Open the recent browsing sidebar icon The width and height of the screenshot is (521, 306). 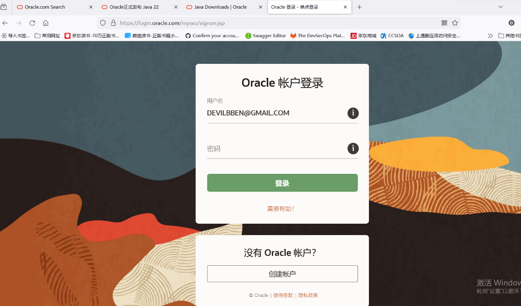tap(3, 7)
